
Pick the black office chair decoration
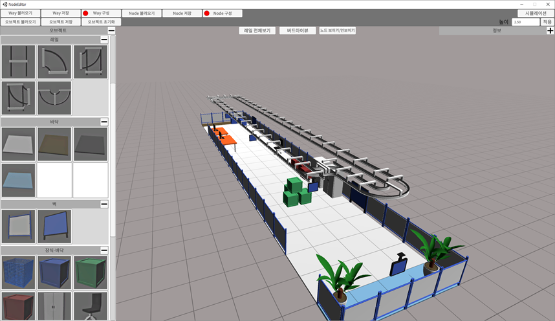(91, 307)
